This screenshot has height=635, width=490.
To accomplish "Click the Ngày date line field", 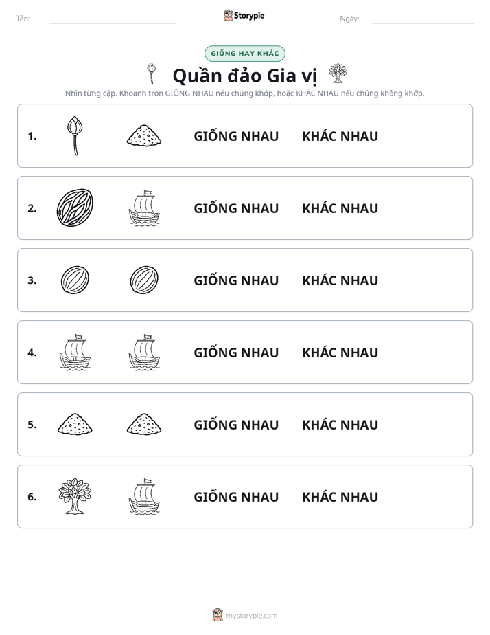I will coord(423,19).
